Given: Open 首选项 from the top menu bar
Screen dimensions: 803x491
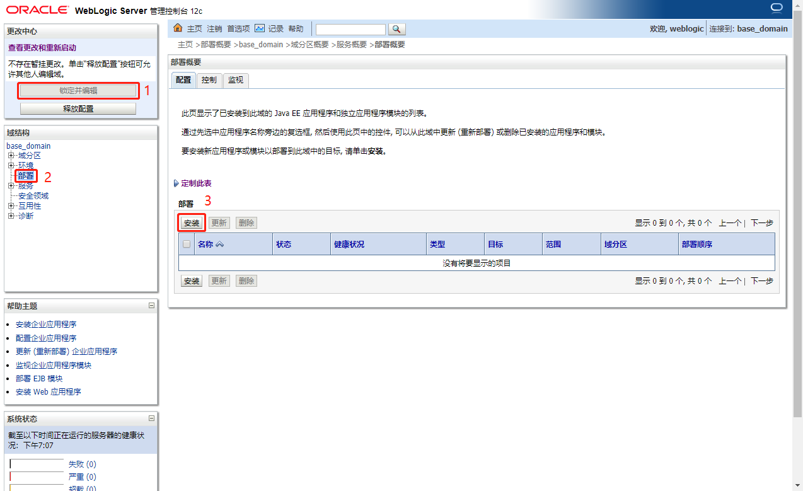Looking at the screenshot, I should (240, 28).
